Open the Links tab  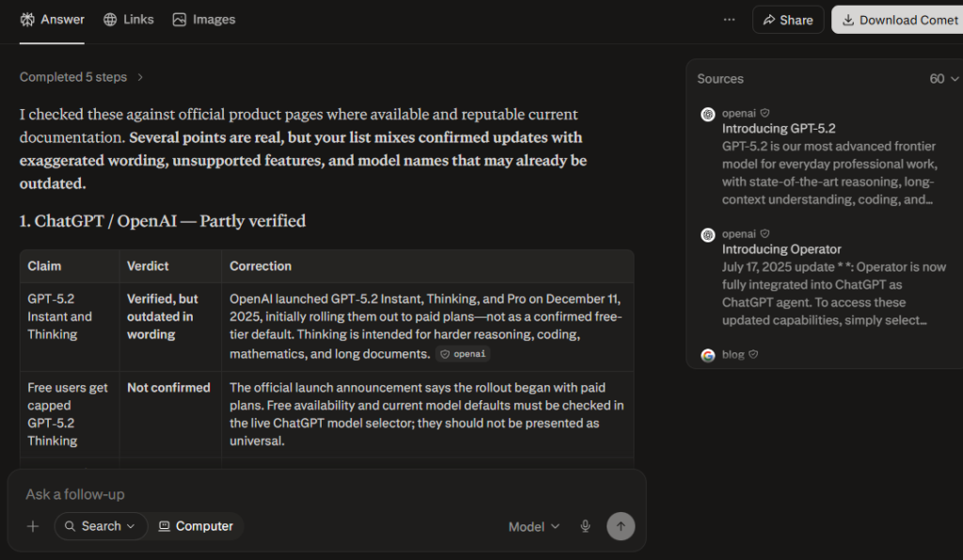click(x=128, y=20)
